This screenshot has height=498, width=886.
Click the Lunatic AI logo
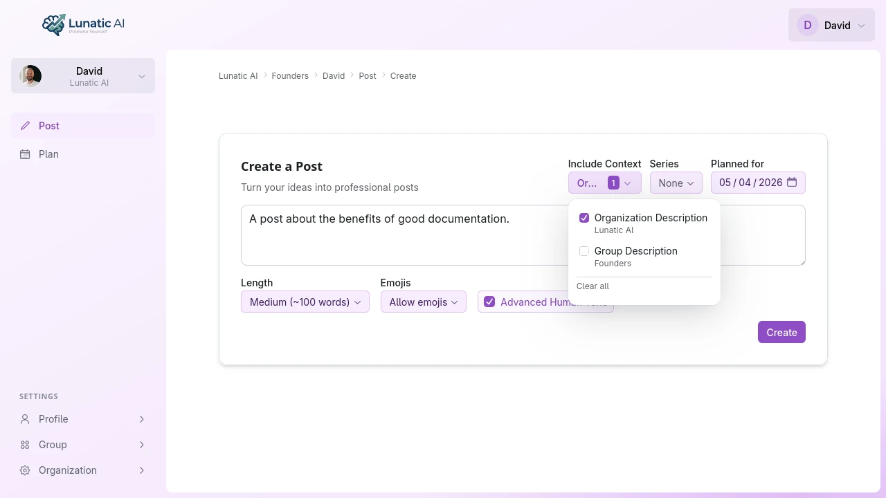point(83,25)
